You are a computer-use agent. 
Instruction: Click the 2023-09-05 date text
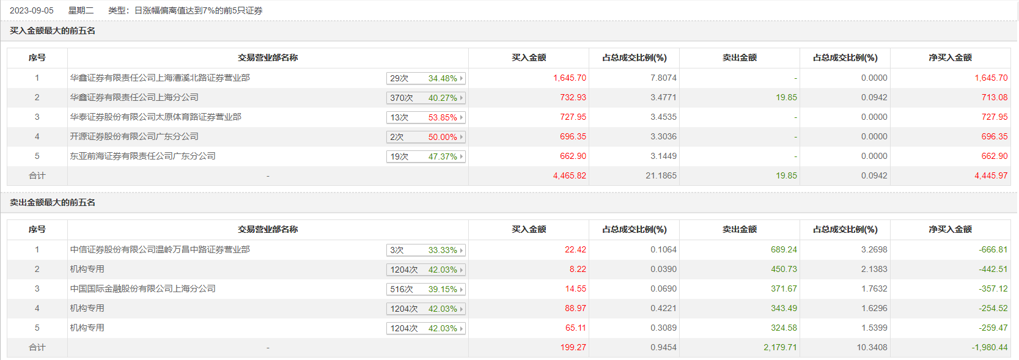(32, 10)
